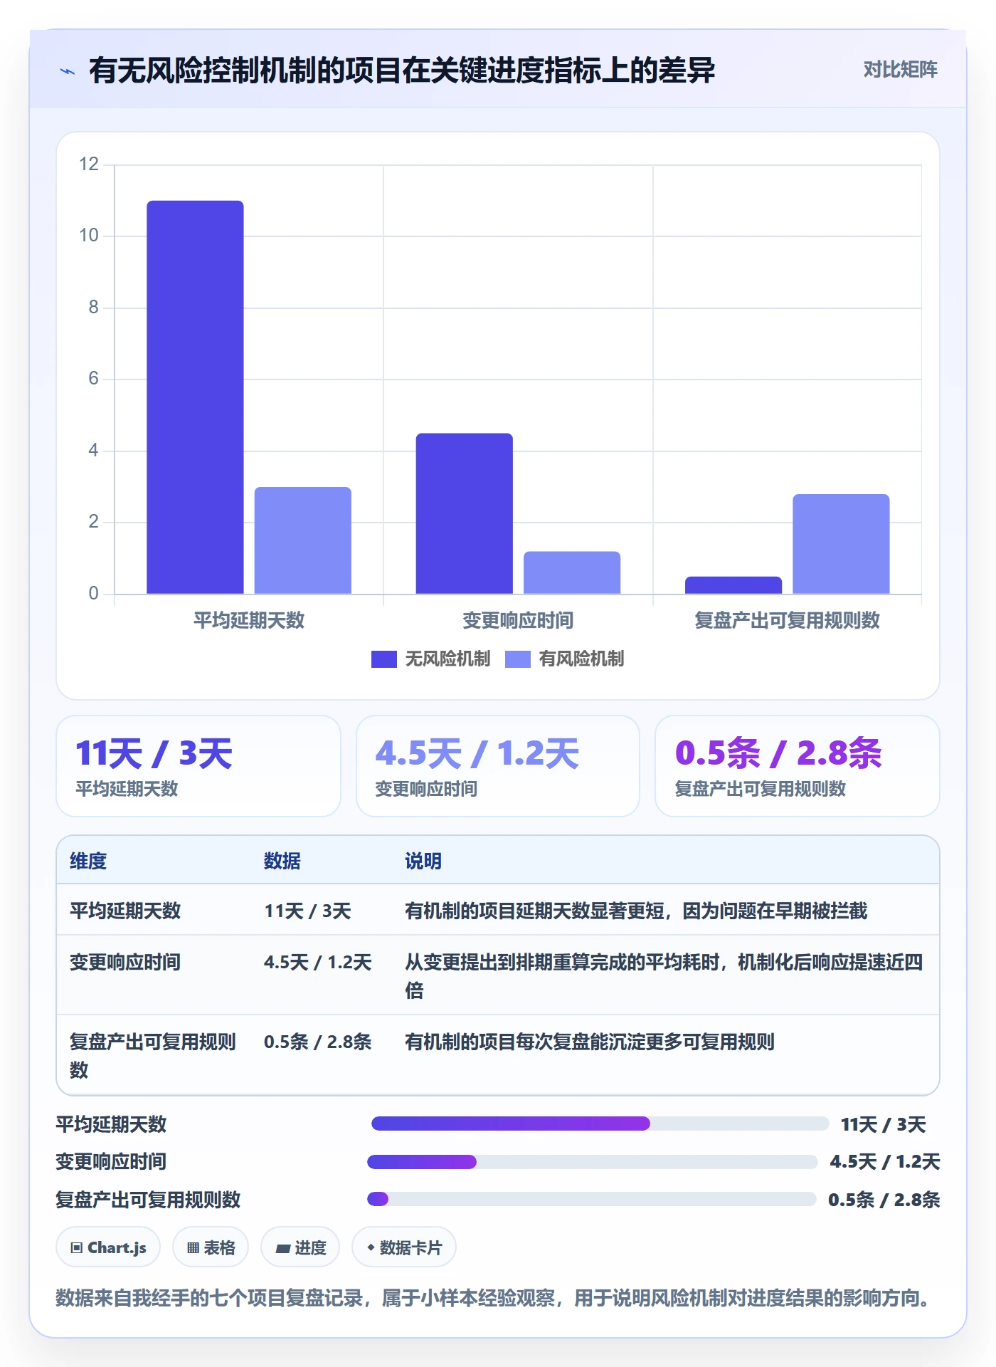Click the 11天 / 3天 table cell
Screen dimensions: 996x1367
click(x=308, y=911)
